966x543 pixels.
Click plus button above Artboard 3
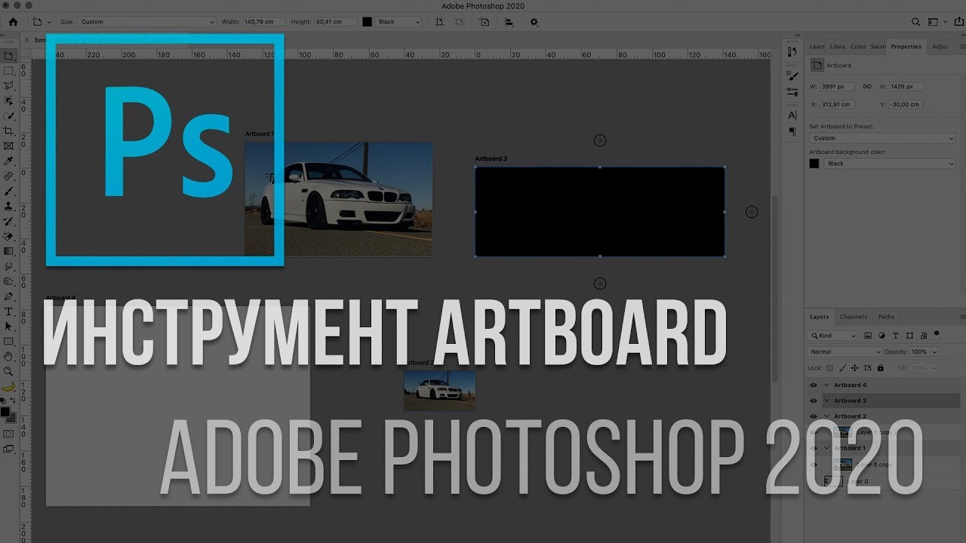pyautogui.click(x=600, y=140)
